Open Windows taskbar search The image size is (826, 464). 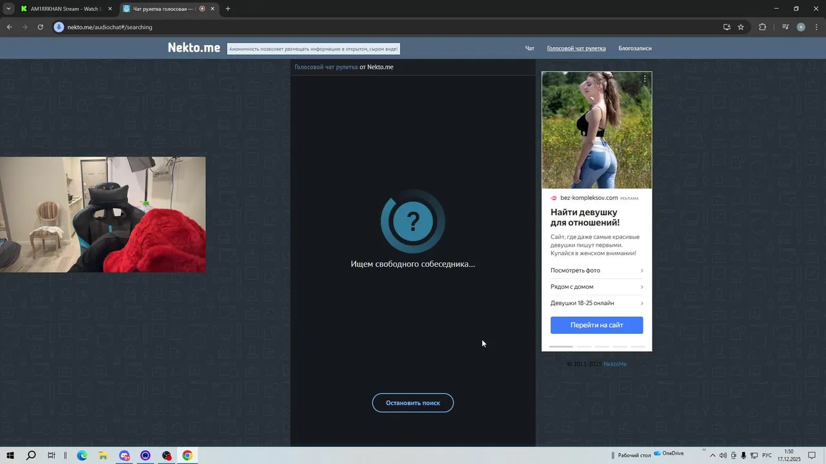click(x=31, y=456)
